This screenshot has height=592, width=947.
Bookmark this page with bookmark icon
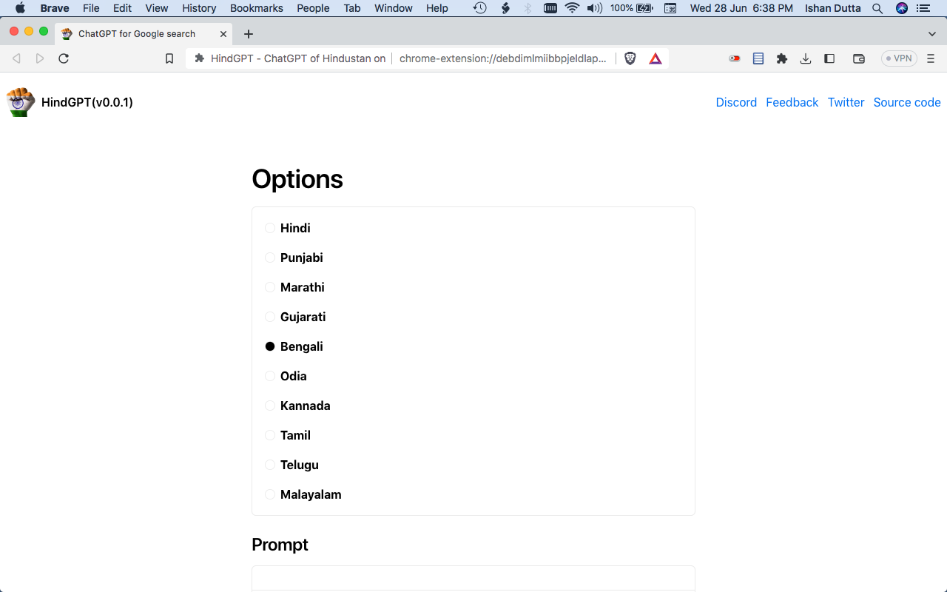[169, 58]
